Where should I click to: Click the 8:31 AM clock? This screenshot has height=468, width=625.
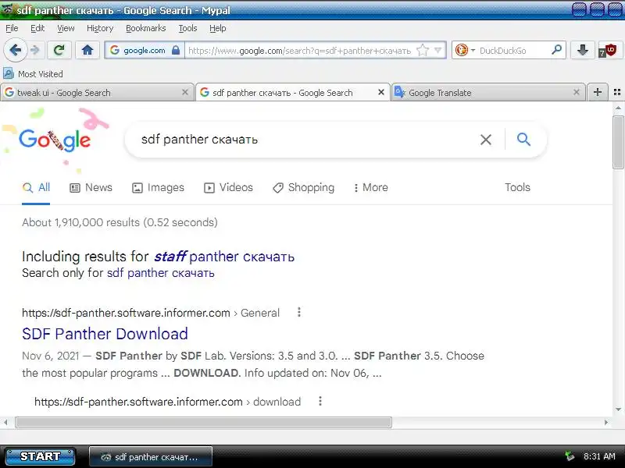coord(599,456)
